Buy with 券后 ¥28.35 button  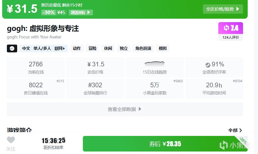[165, 144]
